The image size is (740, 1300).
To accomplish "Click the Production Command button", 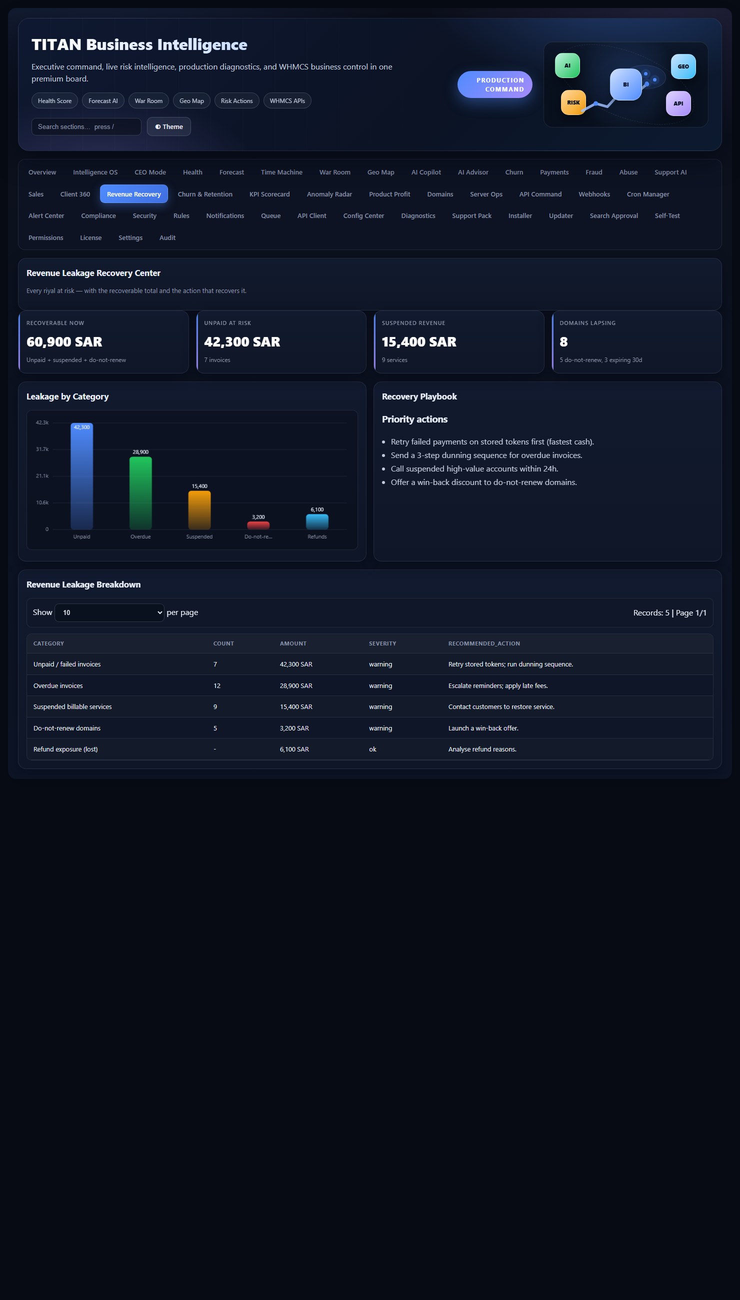I will click(494, 84).
